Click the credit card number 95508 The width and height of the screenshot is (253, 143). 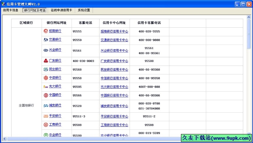tap(149, 61)
